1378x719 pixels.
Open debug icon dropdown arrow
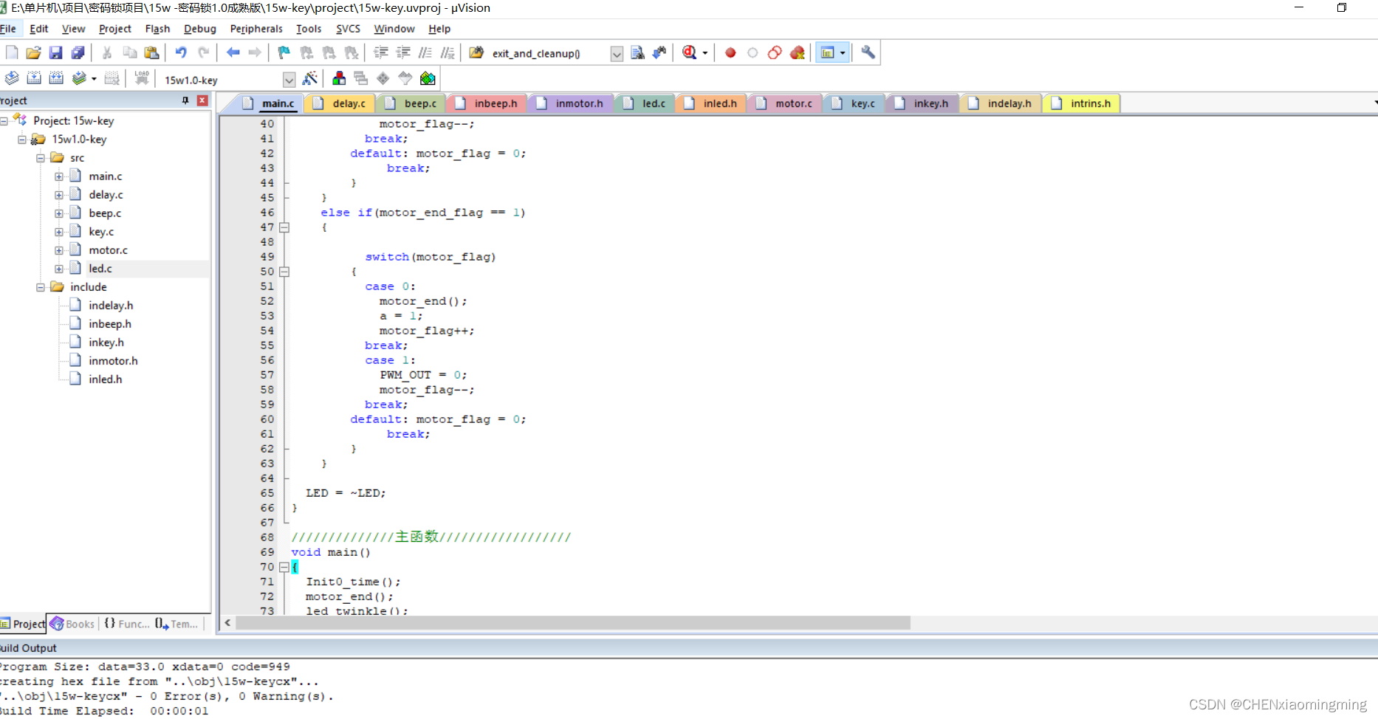[x=705, y=52]
